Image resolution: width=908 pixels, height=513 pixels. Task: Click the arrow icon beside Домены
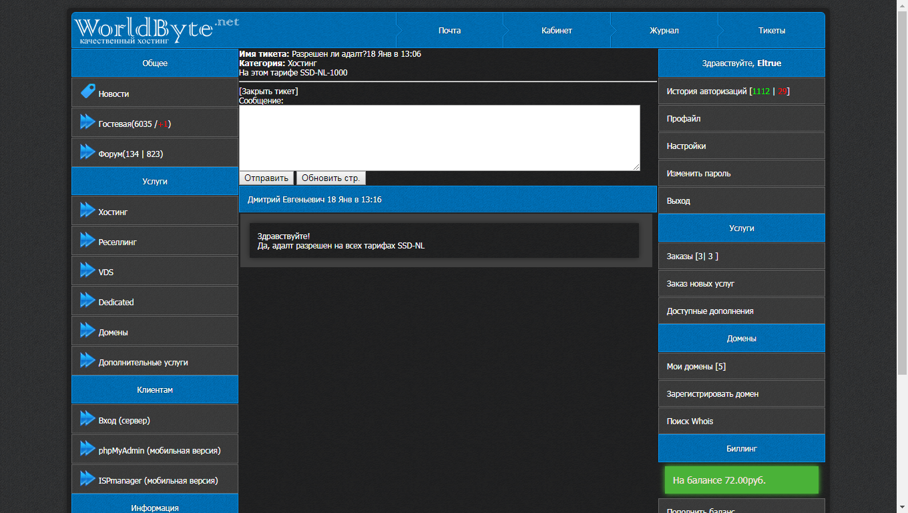[87, 330]
